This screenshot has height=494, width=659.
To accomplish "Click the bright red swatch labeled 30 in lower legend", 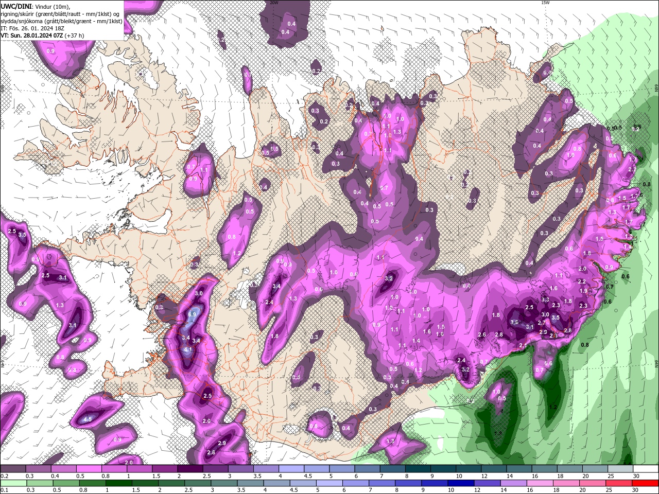I will point(645,483).
